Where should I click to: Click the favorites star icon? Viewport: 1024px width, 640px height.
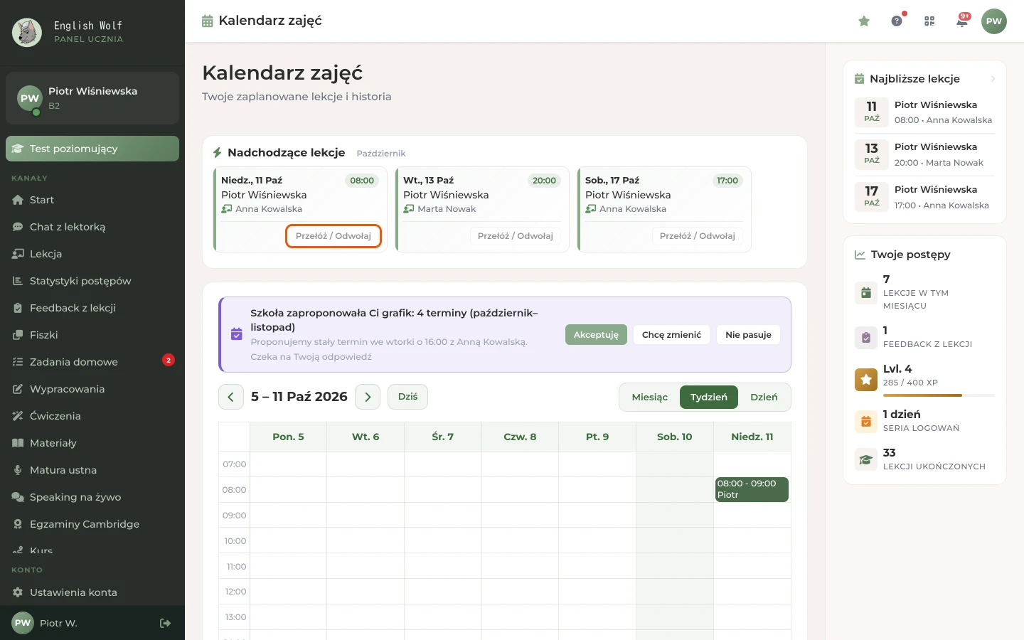pyautogui.click(x=864, y=21)
